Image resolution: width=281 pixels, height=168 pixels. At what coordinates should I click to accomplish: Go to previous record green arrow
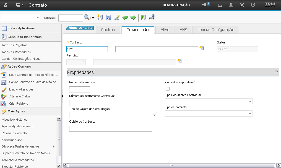point(125,17)
